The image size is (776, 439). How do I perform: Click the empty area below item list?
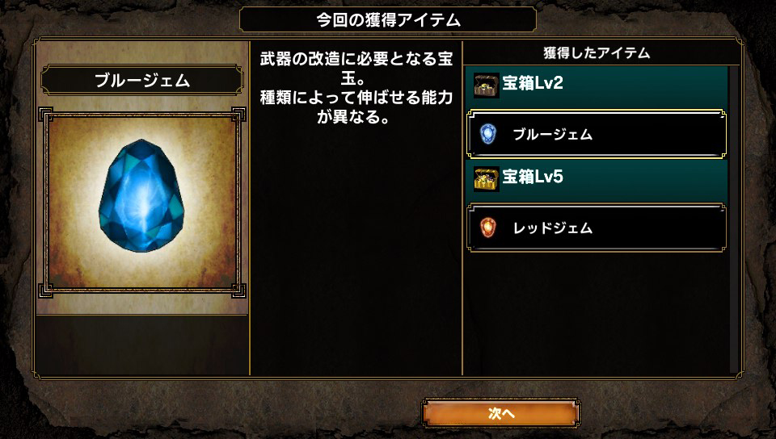[x=597, y=314]
